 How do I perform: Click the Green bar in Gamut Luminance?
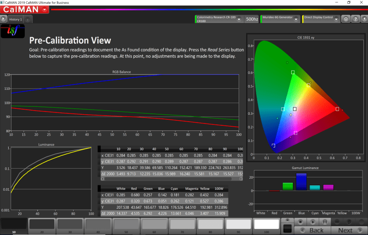point(288,186)
